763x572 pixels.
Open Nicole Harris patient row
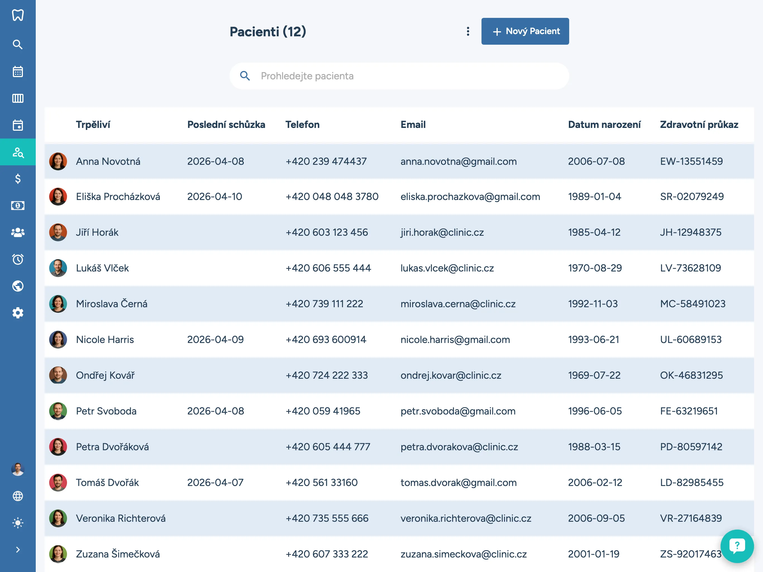pyautogui.click(x=105, y=339)
